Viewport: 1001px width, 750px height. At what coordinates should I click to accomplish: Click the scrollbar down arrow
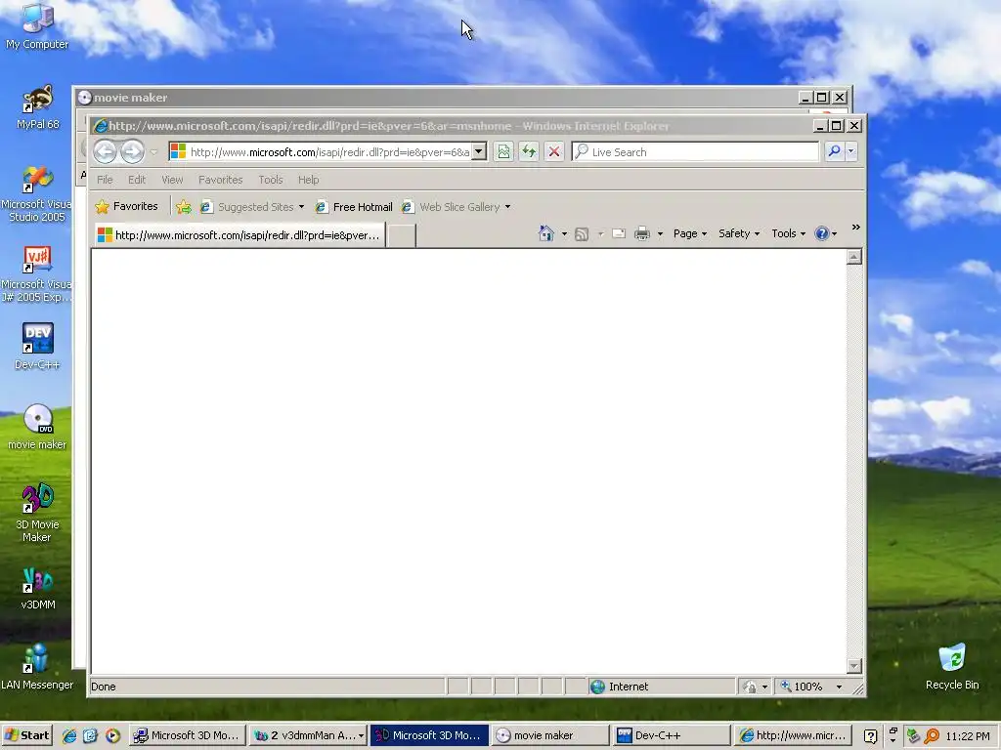[854, 666]
